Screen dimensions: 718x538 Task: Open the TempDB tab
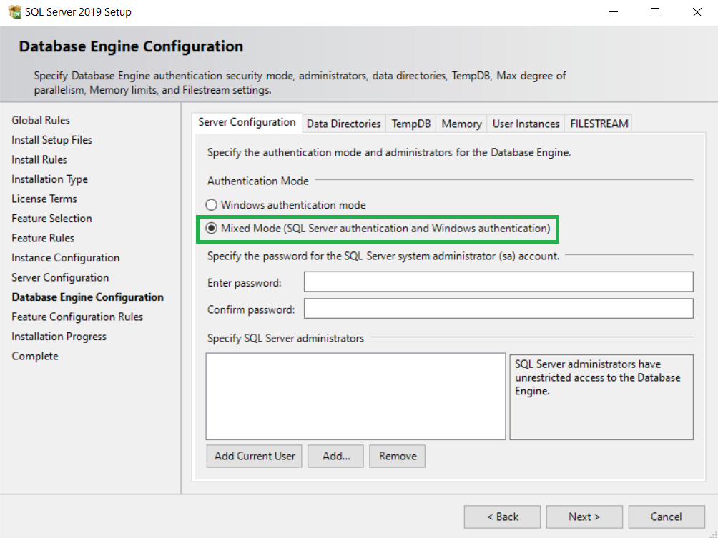[x=410, y=124]
